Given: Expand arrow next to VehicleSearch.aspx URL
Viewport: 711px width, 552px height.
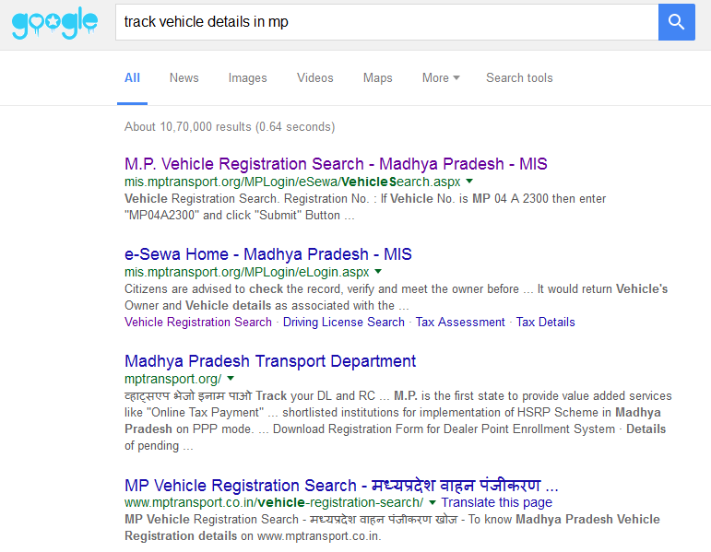Looking at the screenshot, I should click(469, 182).
